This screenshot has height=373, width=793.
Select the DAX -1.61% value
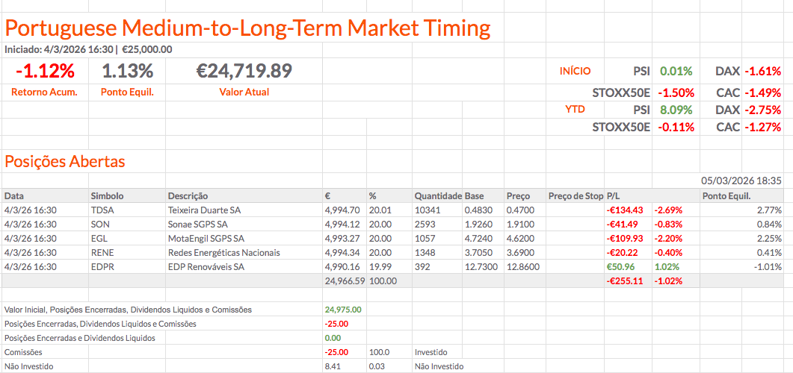coord(762,72)
